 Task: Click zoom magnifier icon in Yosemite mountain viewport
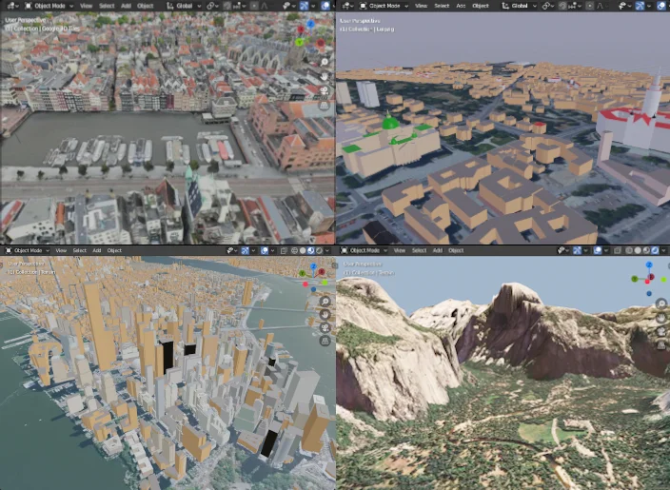click(660, 304)
